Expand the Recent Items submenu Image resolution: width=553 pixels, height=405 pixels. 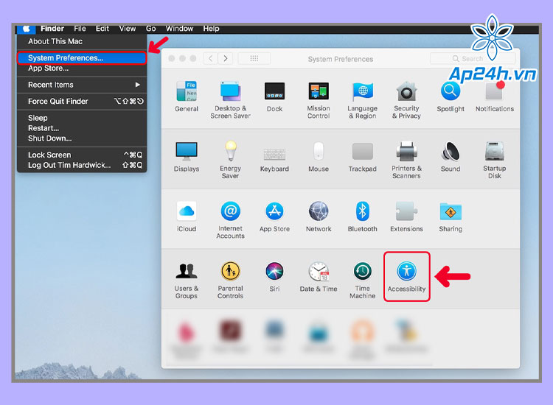(x=82, y=85)
